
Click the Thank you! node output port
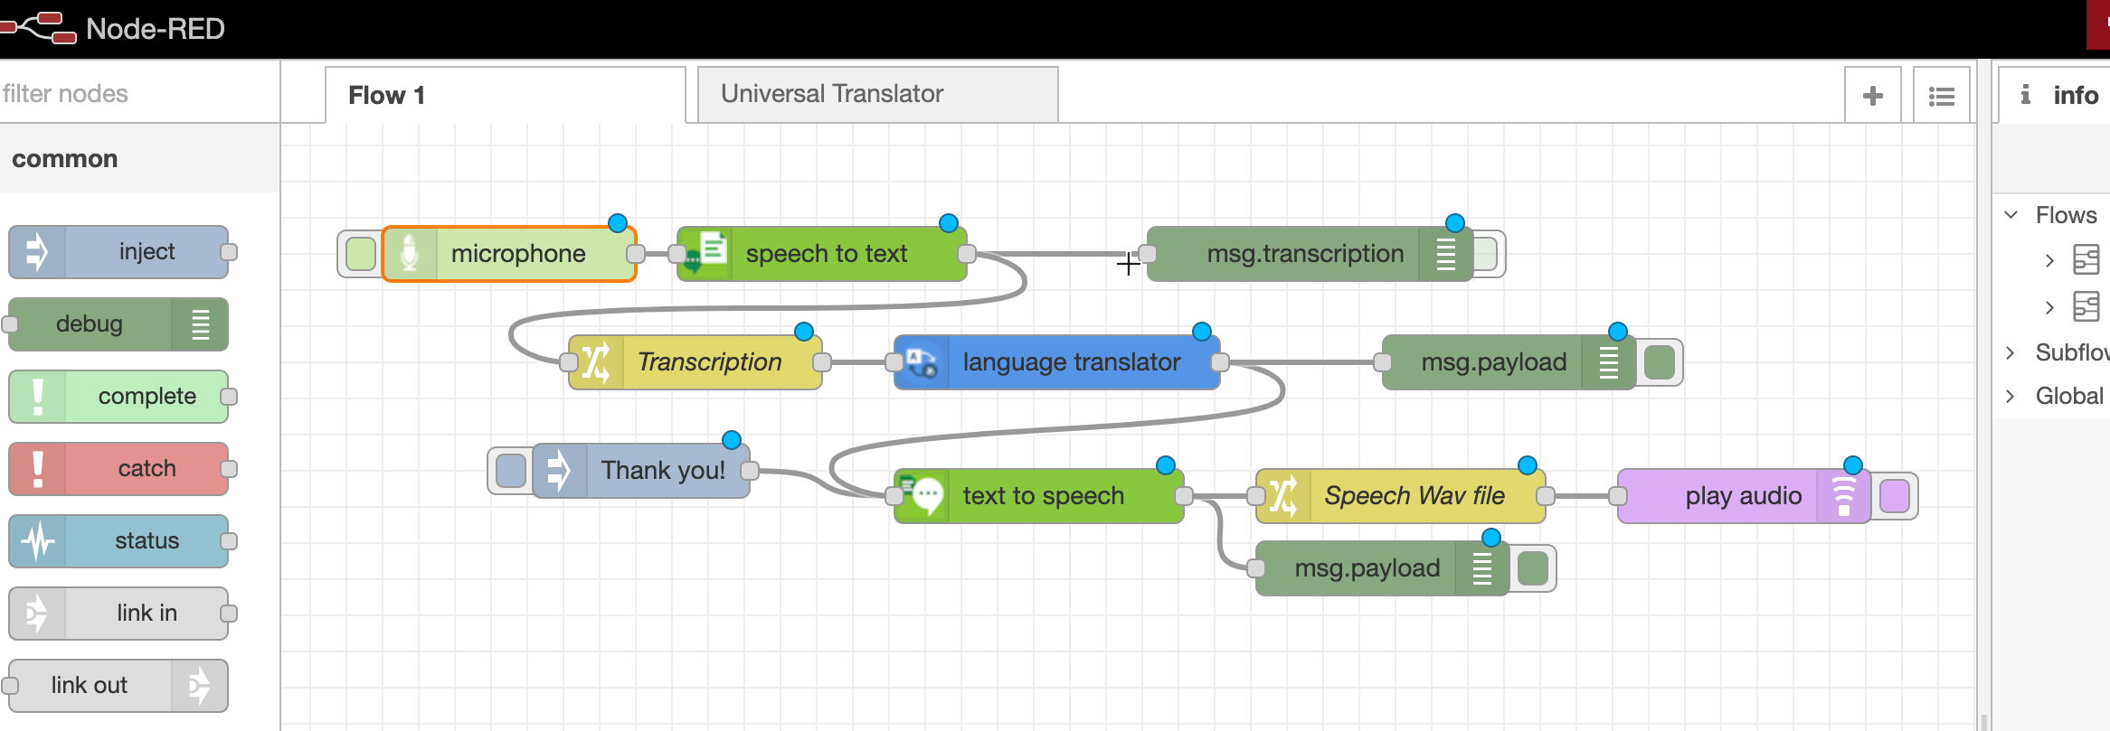[750, 471]
